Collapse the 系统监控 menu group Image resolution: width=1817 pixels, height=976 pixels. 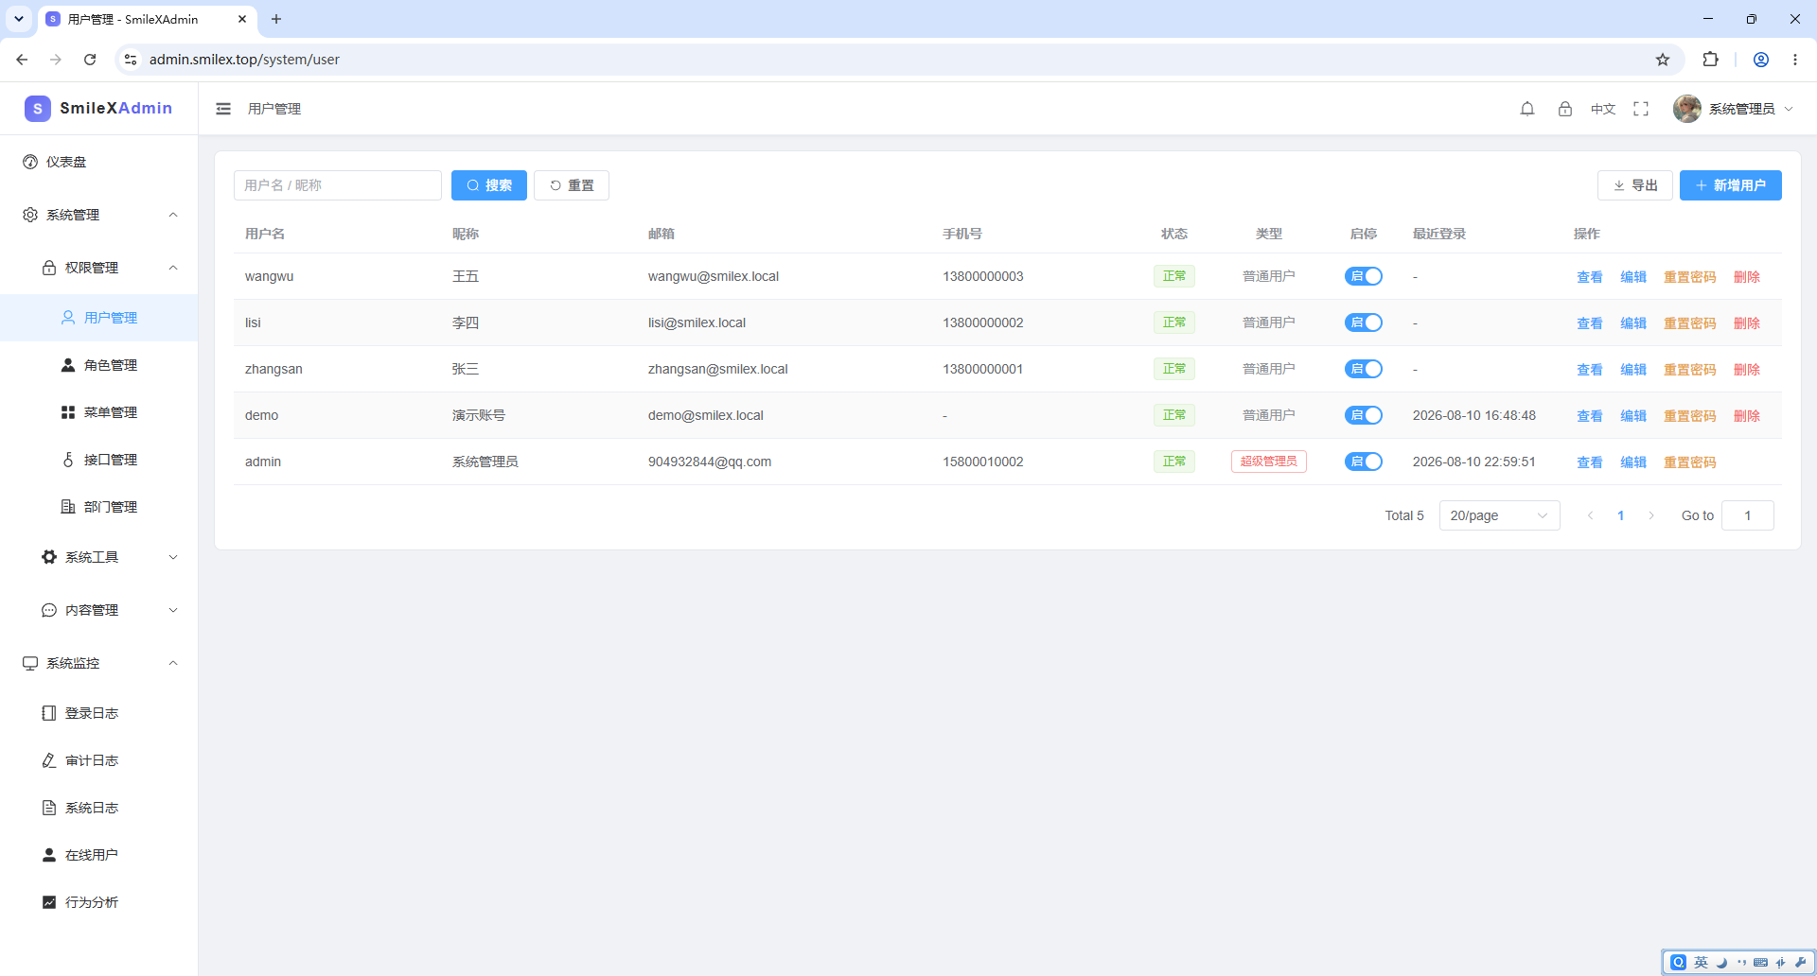[99, 663]
